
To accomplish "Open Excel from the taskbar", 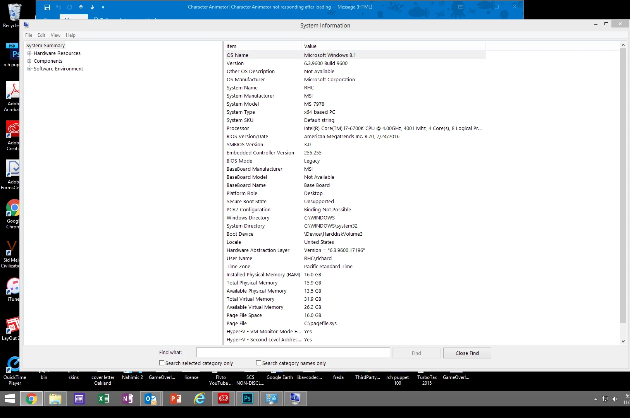I will [x=103, y=399].
